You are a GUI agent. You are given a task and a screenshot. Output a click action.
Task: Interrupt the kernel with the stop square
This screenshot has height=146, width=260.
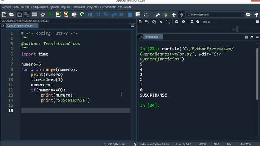pyautogui.click(x=247, y=37)
